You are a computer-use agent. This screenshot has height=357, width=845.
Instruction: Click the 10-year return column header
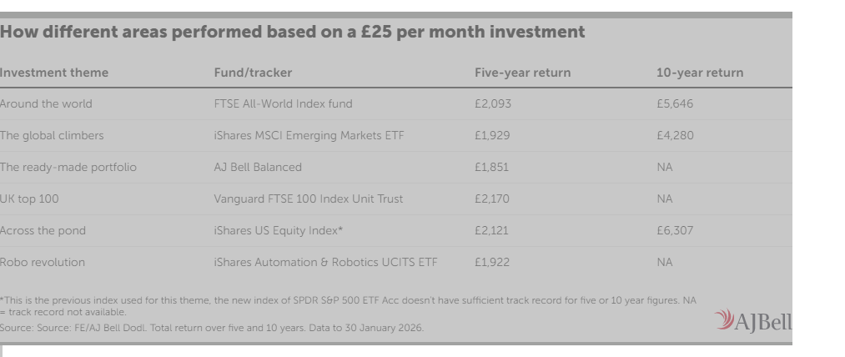[699, 73]
